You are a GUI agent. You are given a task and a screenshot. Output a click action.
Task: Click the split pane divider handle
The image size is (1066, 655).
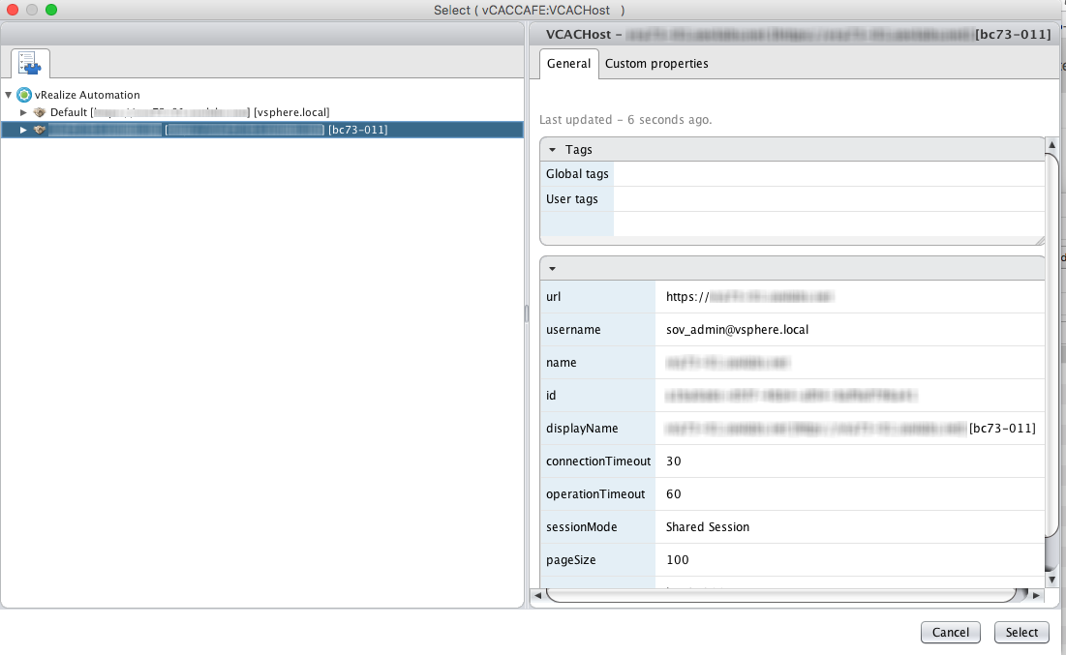tap(526, 313)
